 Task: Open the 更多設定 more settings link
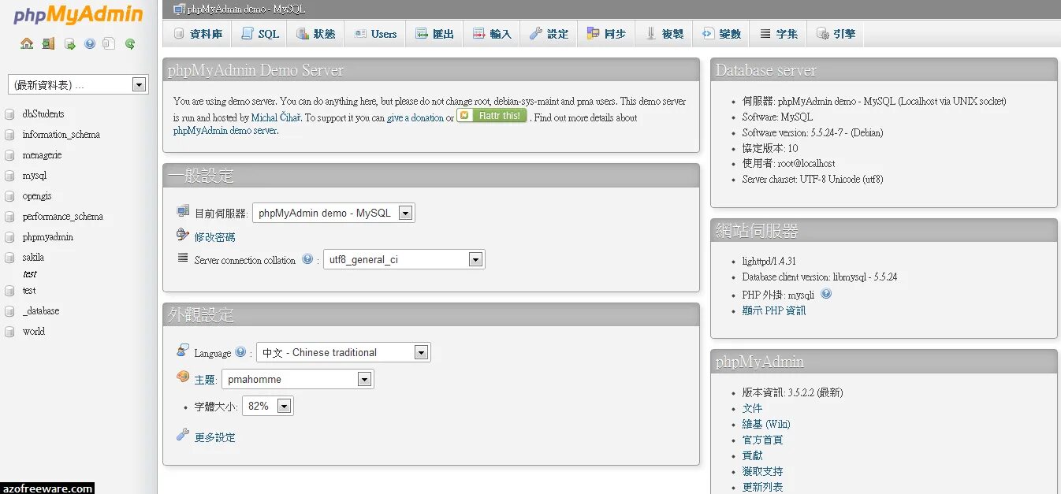click(x=214, y=437)
